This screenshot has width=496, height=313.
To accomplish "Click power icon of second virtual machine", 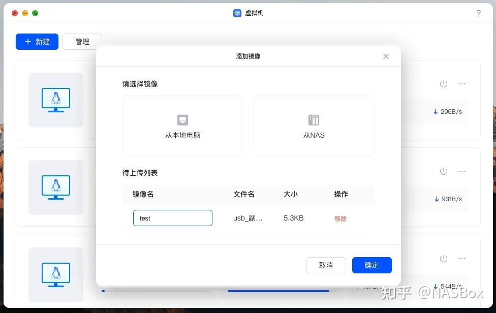I will [444, 171].
